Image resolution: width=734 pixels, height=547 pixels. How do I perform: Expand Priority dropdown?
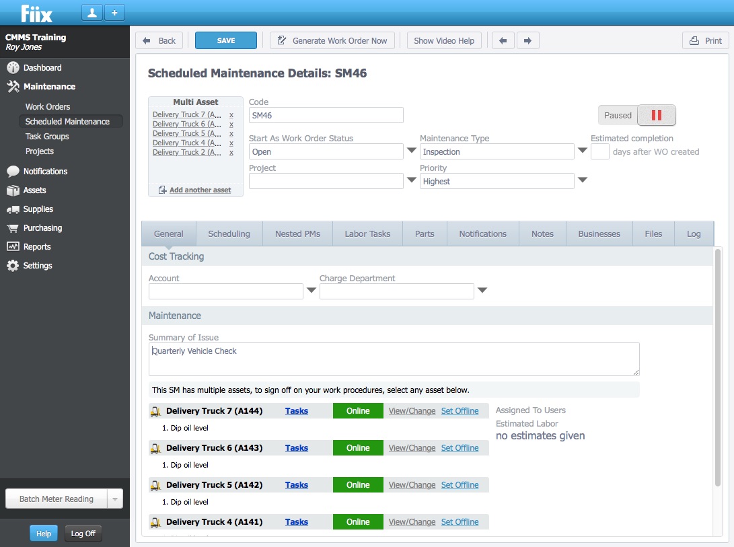pos(583,180)
